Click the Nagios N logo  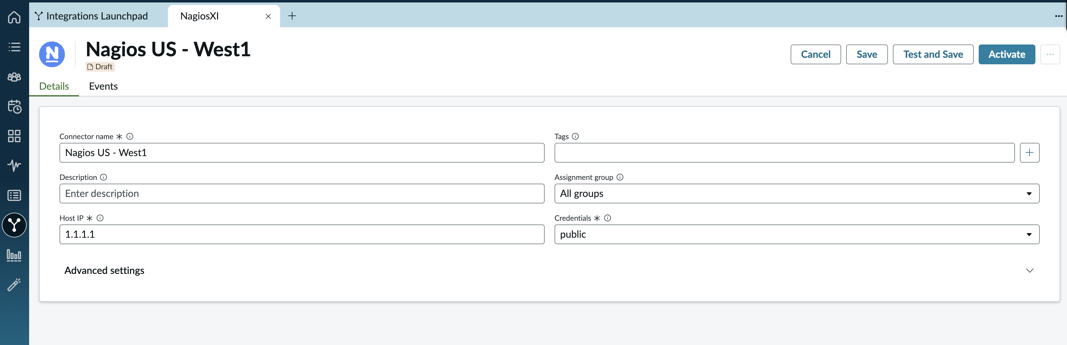click(x=52, y=54)
